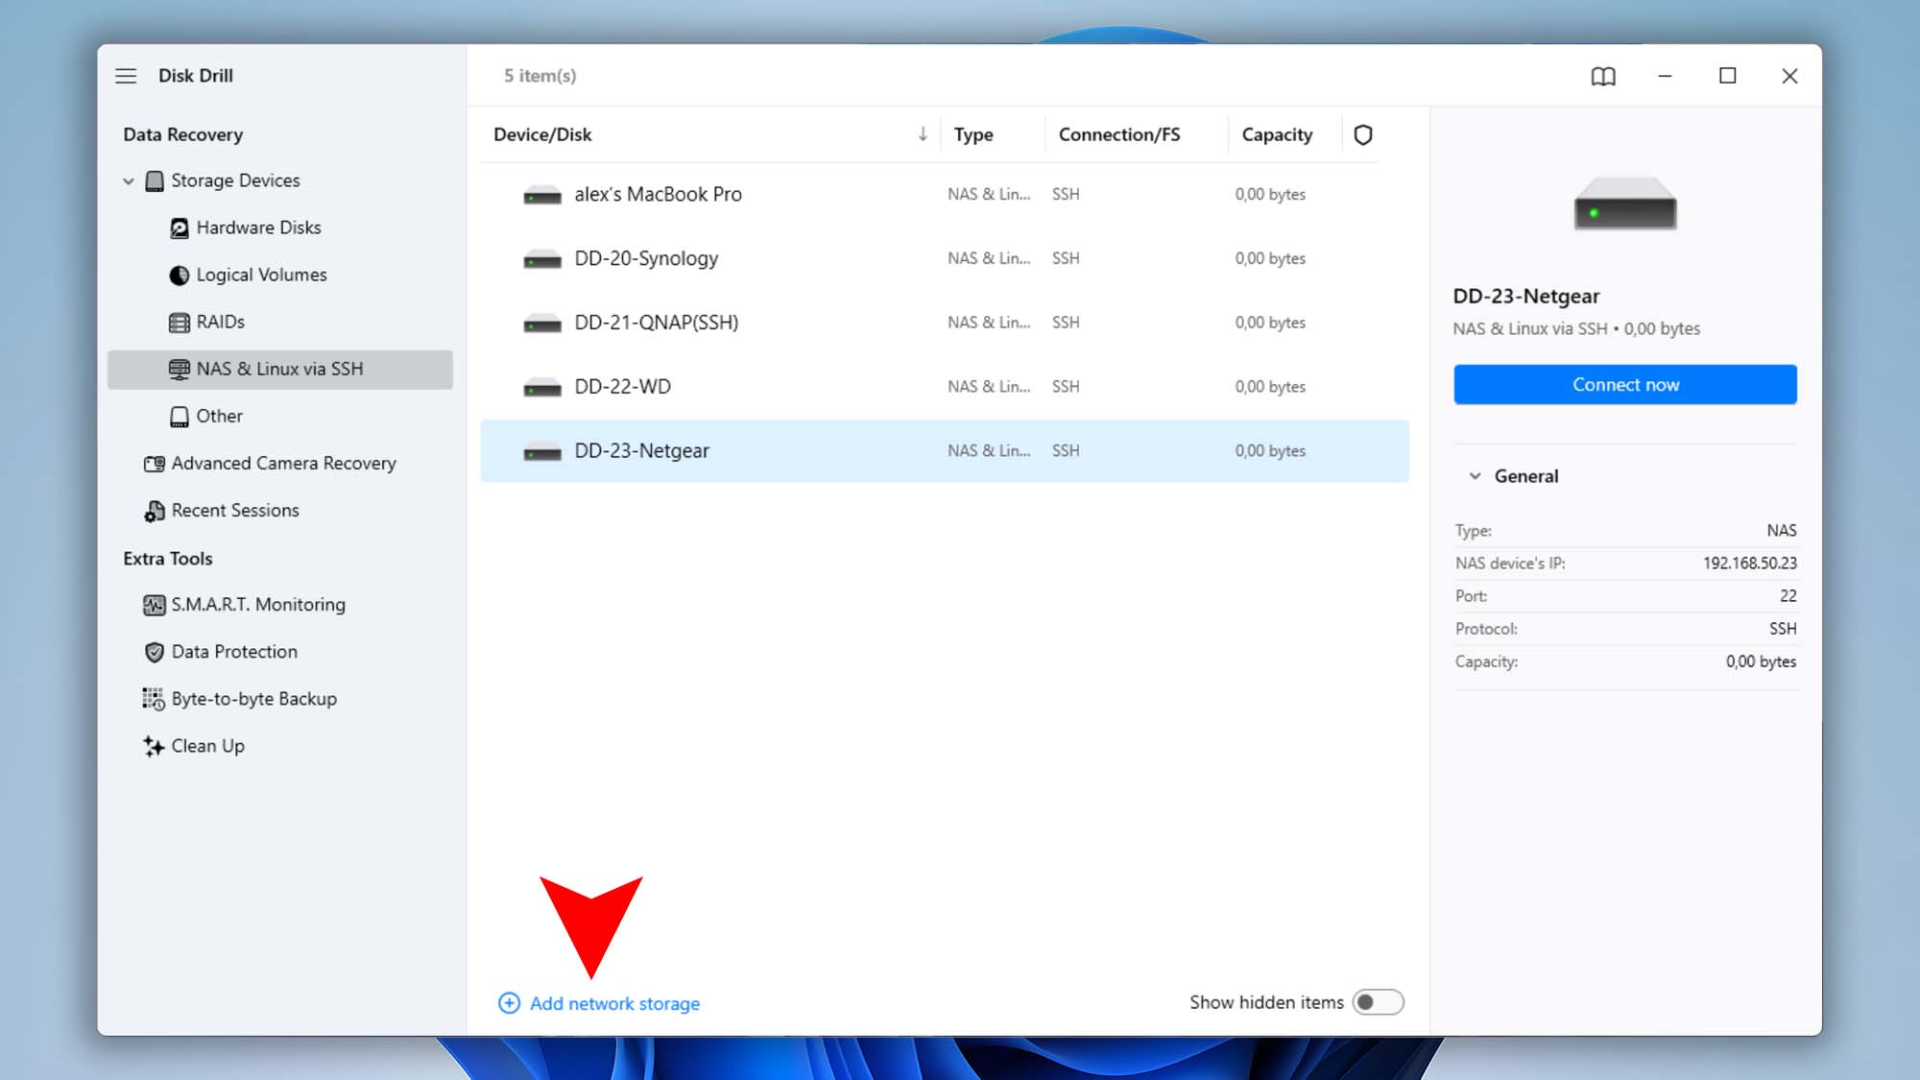Click the Data Recovery section heading

pos(182,134)
